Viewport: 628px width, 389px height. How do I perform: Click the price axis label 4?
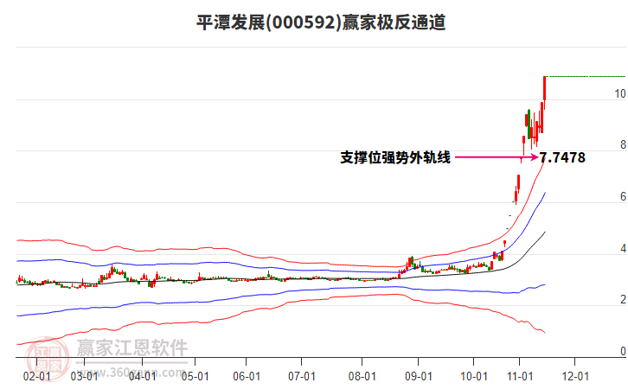click(623, 249)
